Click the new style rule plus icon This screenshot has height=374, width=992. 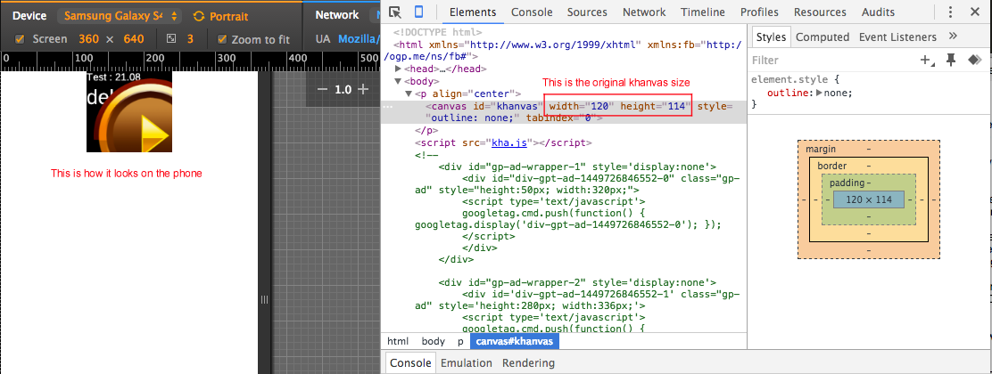pos(927,60)
